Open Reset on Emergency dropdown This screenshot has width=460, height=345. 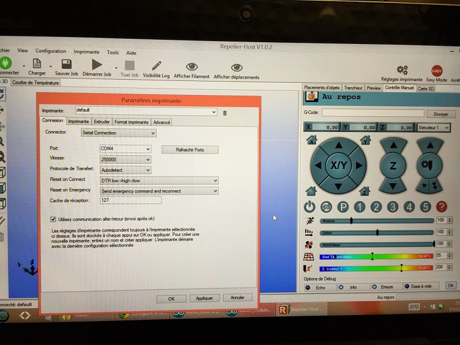(160, 191)
